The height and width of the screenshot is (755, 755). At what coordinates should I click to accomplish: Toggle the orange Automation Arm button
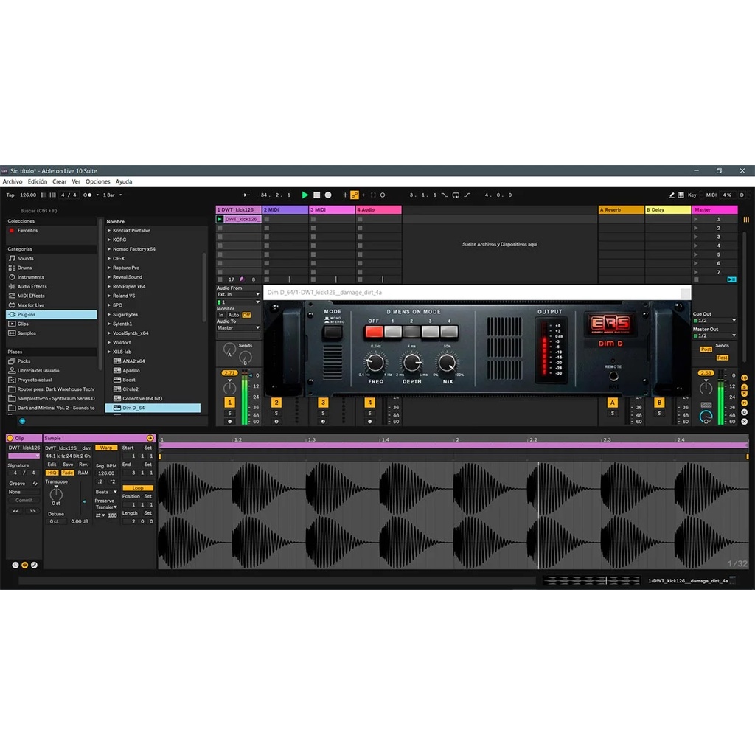[x=355, y=195]
